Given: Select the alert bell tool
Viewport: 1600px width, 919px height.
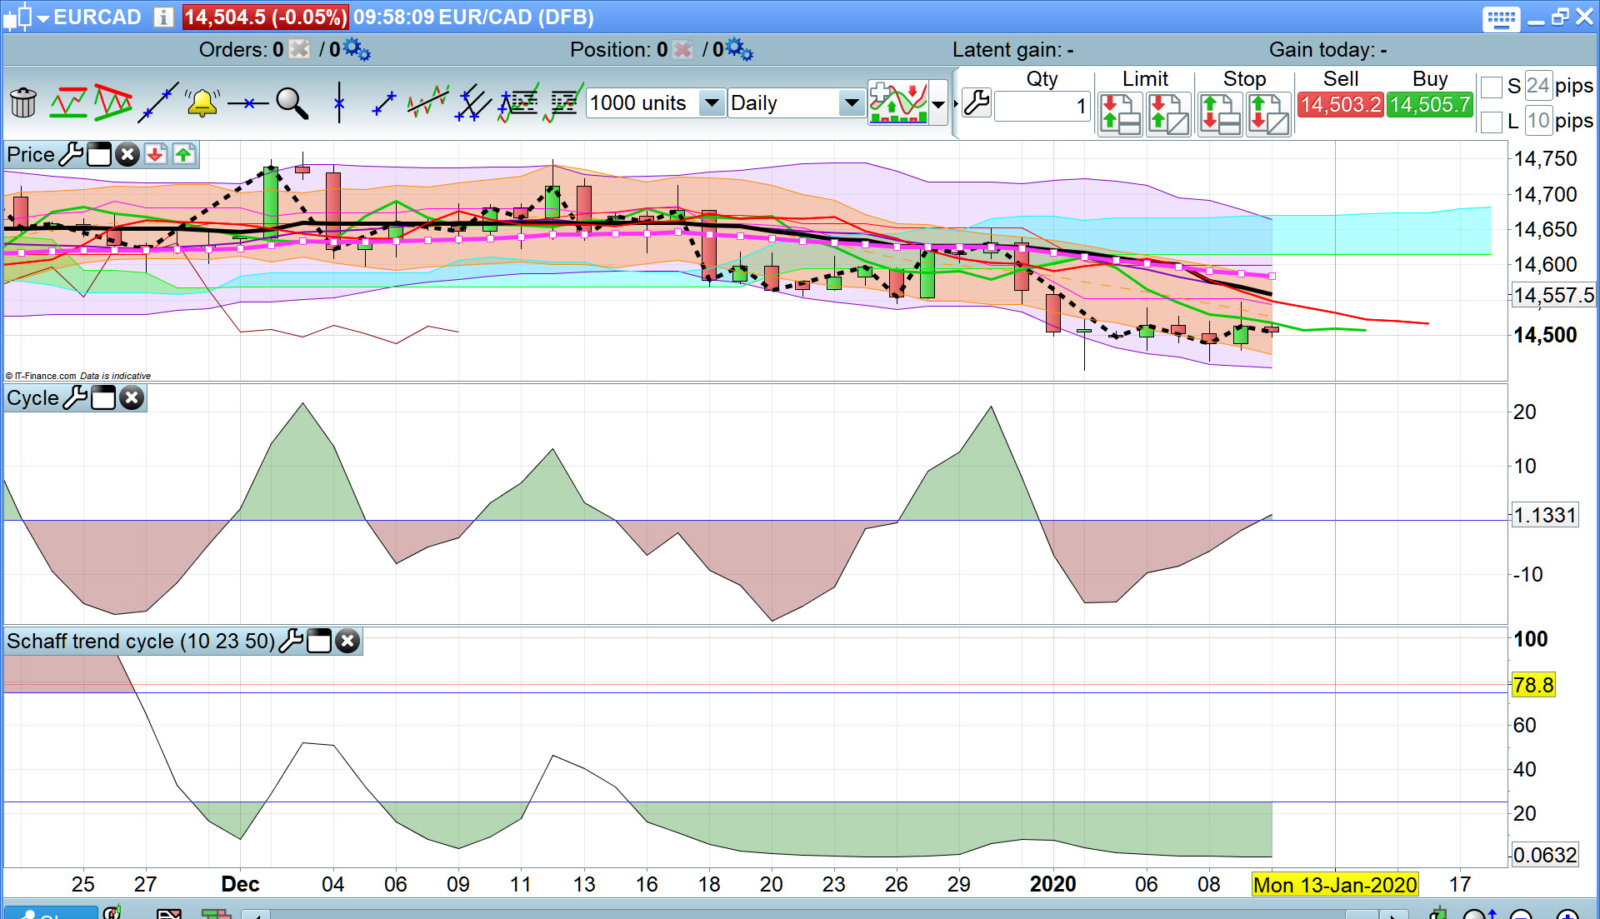Looking at the screenshot, I should pyautogui.click(x=202, y=103).
